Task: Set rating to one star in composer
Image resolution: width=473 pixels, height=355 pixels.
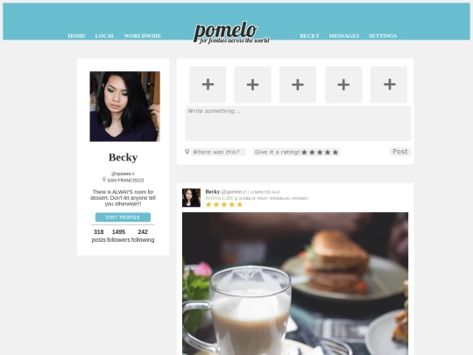Action: tap(304, 153)
